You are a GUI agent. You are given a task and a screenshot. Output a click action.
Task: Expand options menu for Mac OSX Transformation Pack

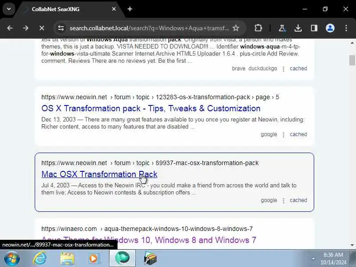click(x=283, y=201)
